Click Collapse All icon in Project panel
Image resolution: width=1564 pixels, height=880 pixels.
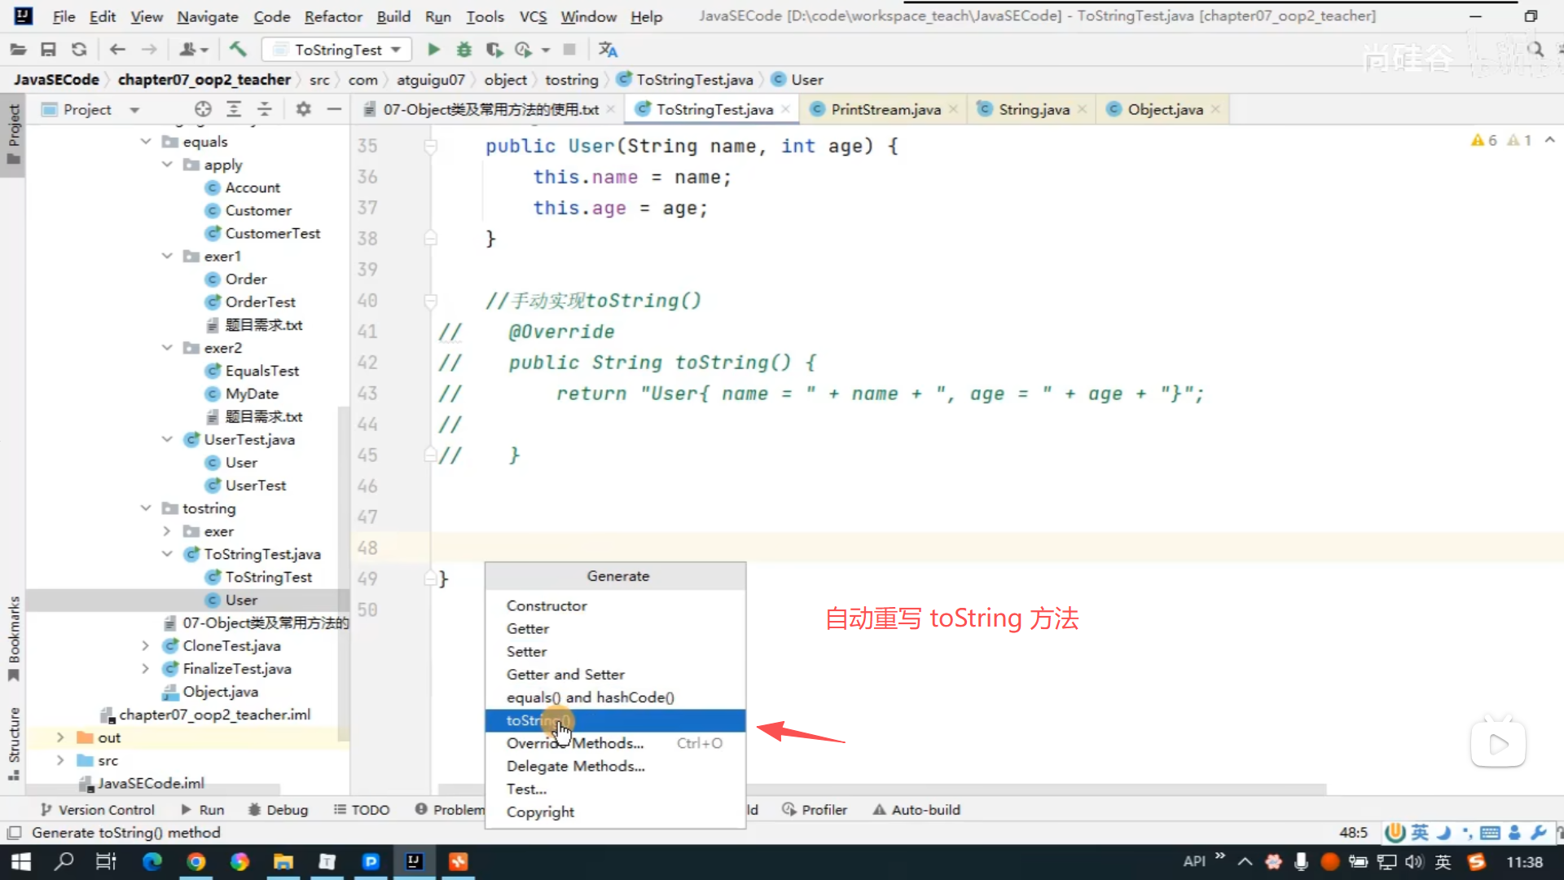click(x=264, y=109)
